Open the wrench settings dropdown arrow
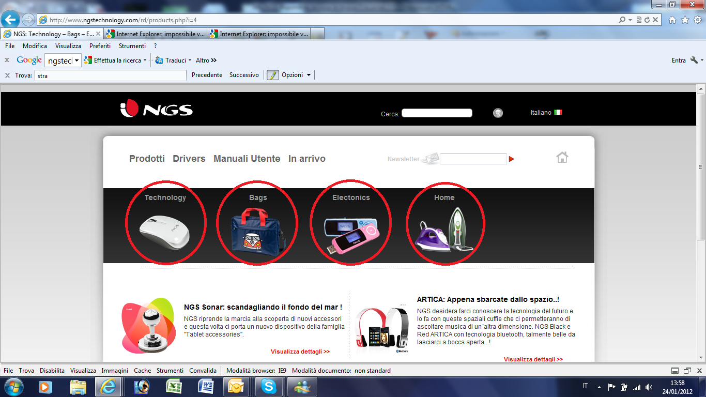Viewport: 706px width, 397px height. click(702, 60)
